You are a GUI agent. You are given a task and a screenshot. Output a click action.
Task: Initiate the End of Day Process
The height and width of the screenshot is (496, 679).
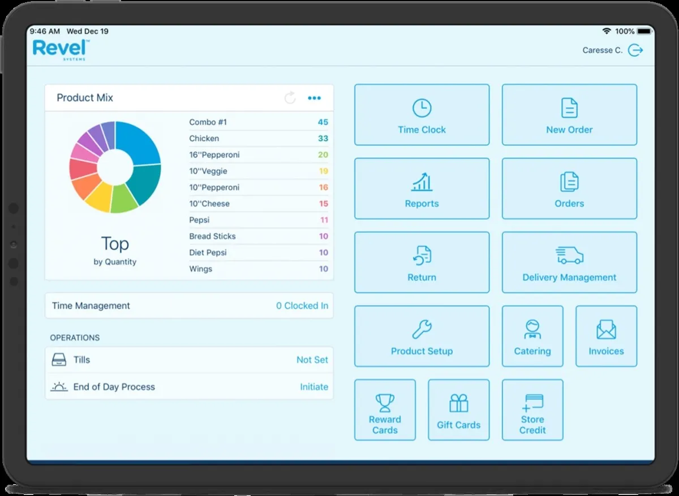pyautogui.click(x=314, y=387)
